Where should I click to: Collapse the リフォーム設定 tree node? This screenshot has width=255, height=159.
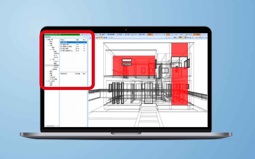click(x=46, y=81)
